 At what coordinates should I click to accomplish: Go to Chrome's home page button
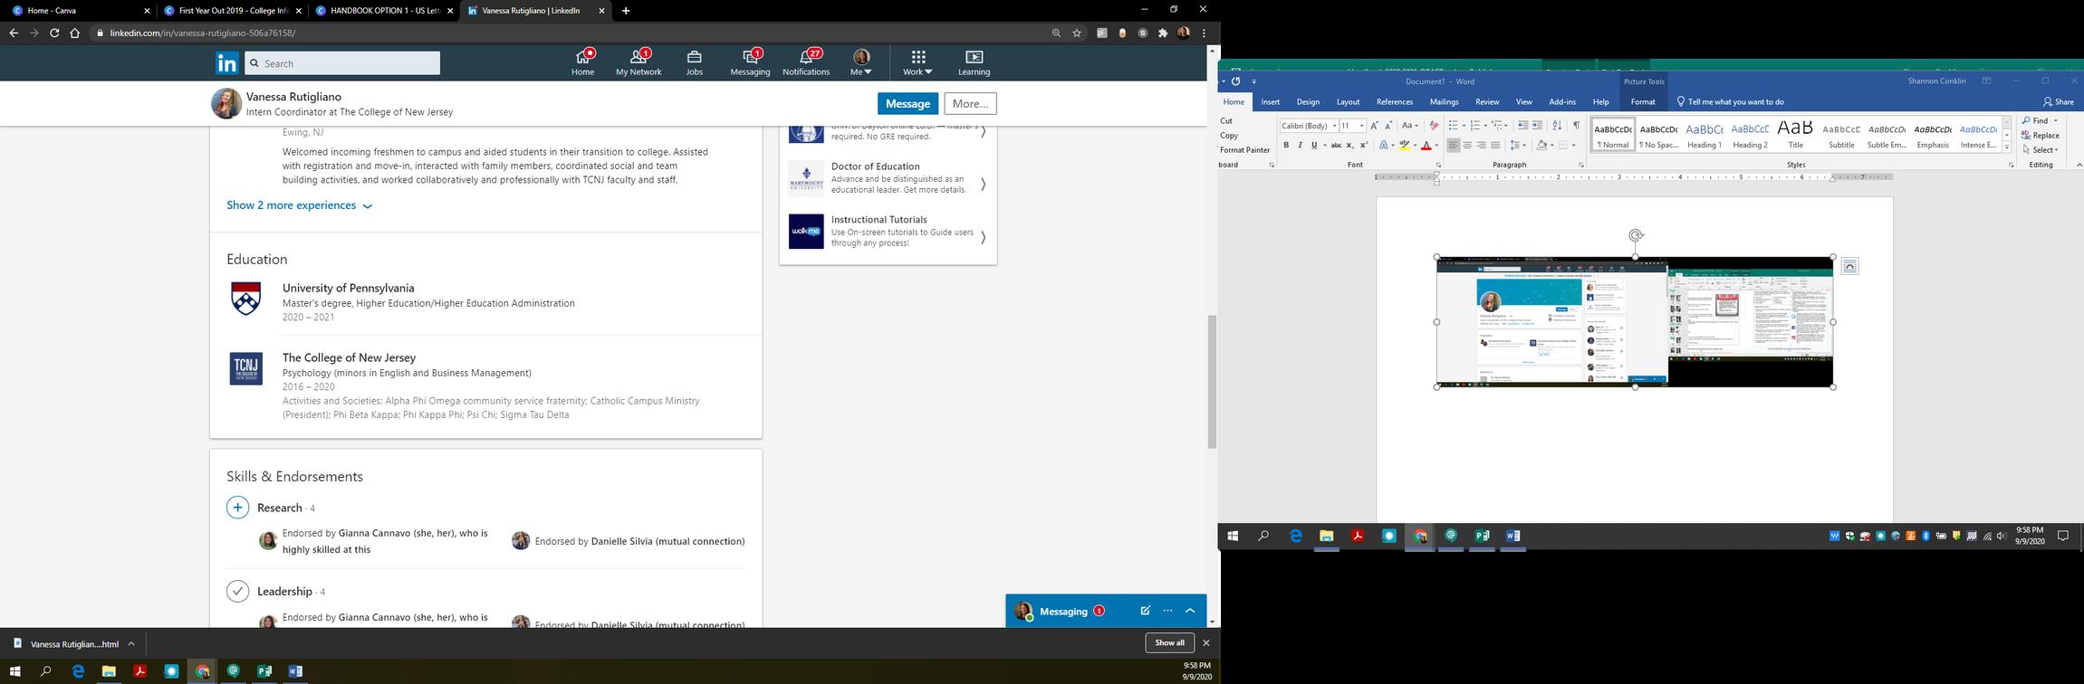tap(75, 33)
